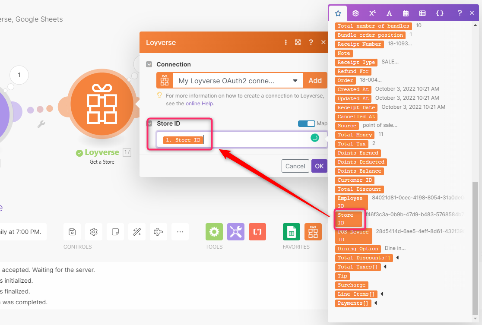This screenshot has height=325, width=482.
Task: Click inside the Store ID input field
Action: [x=259, y=140]
